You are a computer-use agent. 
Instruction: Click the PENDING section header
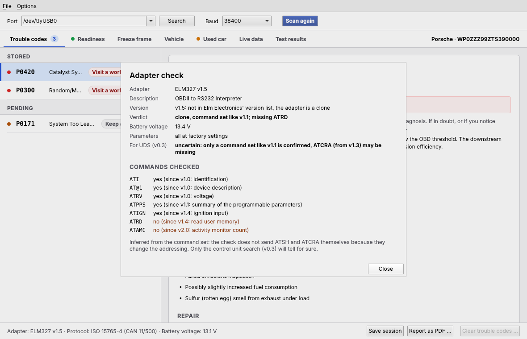click(20, 108)
